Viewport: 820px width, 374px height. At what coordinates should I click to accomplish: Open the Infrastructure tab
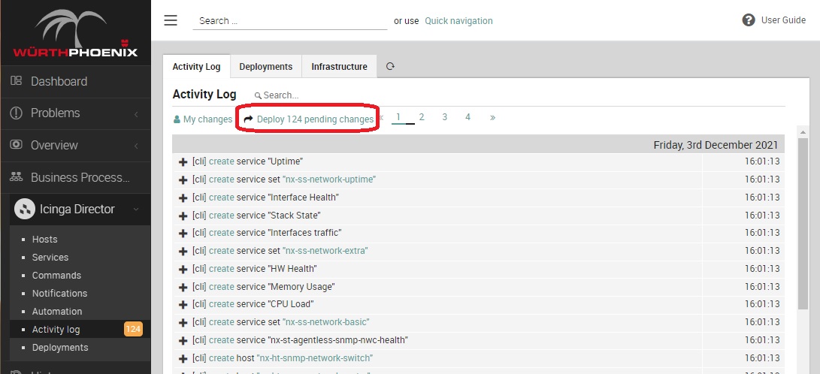(x=339, y=67)
